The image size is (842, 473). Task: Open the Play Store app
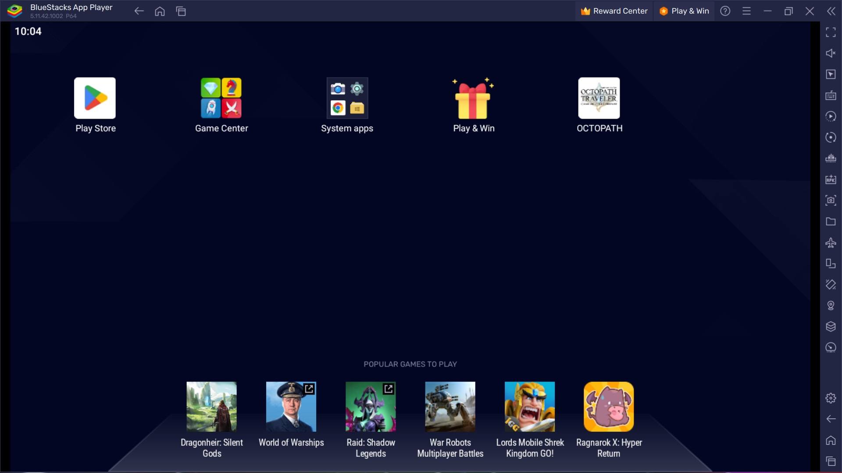pos(95,98)
